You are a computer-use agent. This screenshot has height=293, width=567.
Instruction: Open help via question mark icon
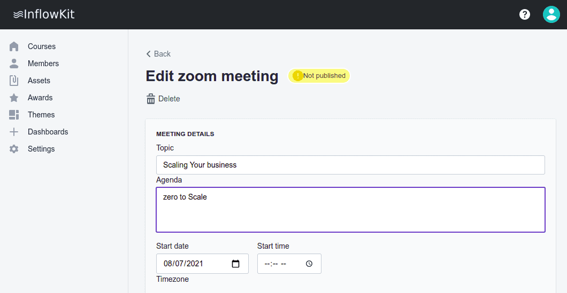tap(525, 14)
